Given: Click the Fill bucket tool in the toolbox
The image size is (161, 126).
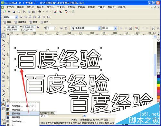Looking at the screenshot, I should (x=4, y=104).
